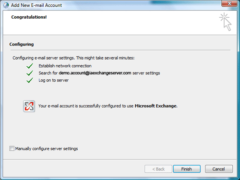Click the demo.account@iaexchangeserver.com address
The image size is (240, 180).
(x=95, y=73)
